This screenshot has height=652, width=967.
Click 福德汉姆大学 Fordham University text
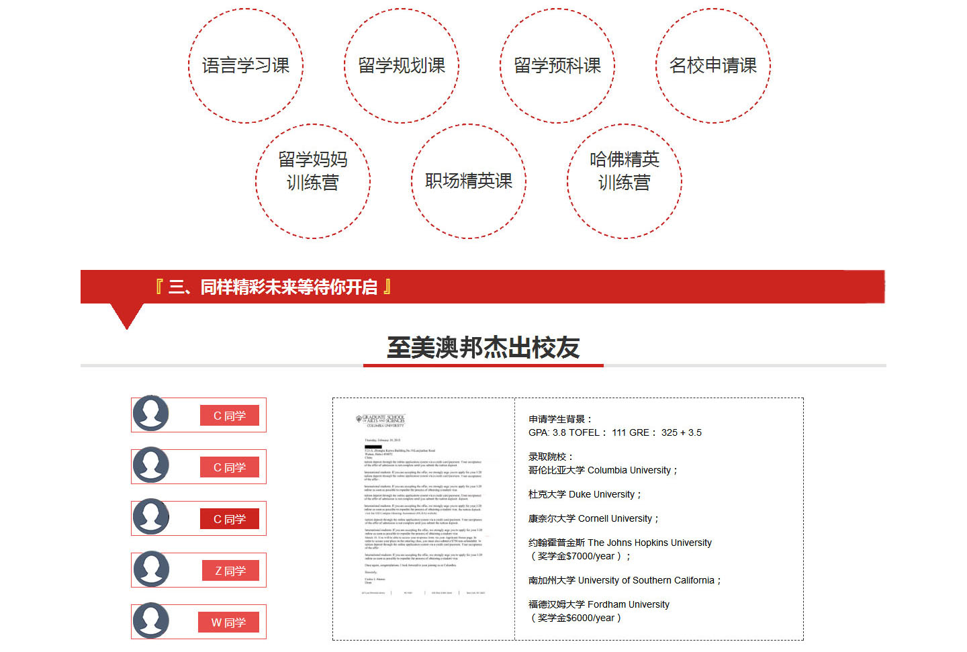coord(599,604)
